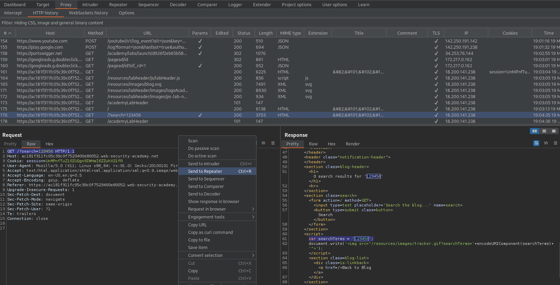Select row 164 labHeader.js request
Image resolution: width=560 pixels, height=285 pixels.
click(x=280, y=78)
